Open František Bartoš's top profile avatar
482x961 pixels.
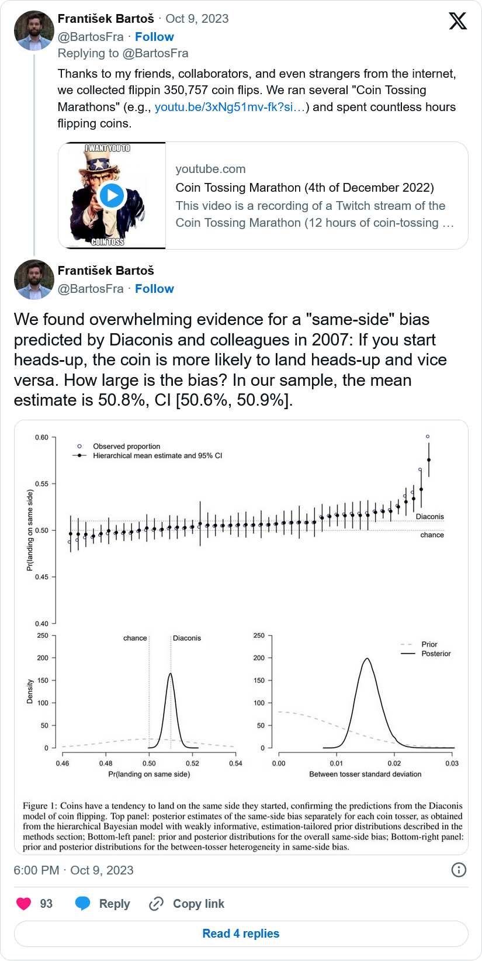[34, 30]
